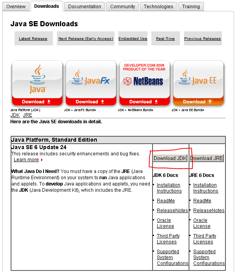Click the Download JRE button
The image size is (236, 272).
click(207, 158)
